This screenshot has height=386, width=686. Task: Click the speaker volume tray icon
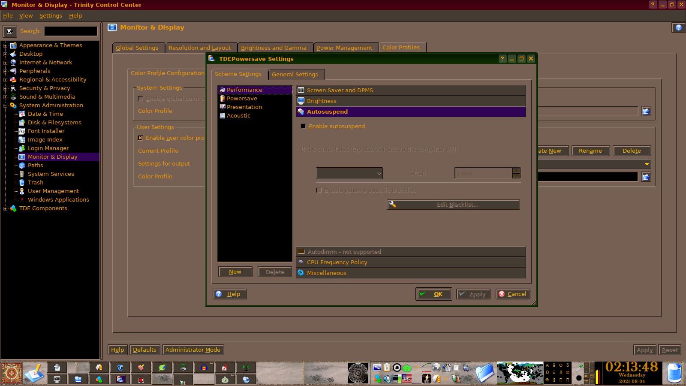(387, 379)
